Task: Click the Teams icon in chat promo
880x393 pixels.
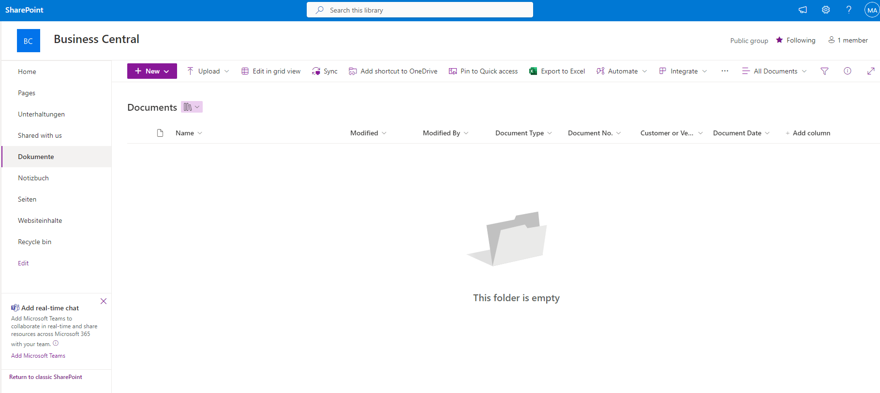Action: pos(15,308)
